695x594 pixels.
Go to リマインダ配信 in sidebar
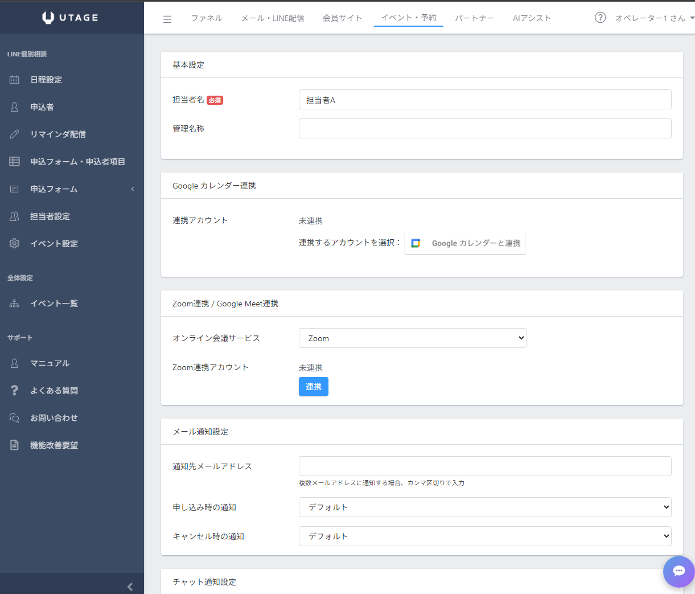[58, 134]
